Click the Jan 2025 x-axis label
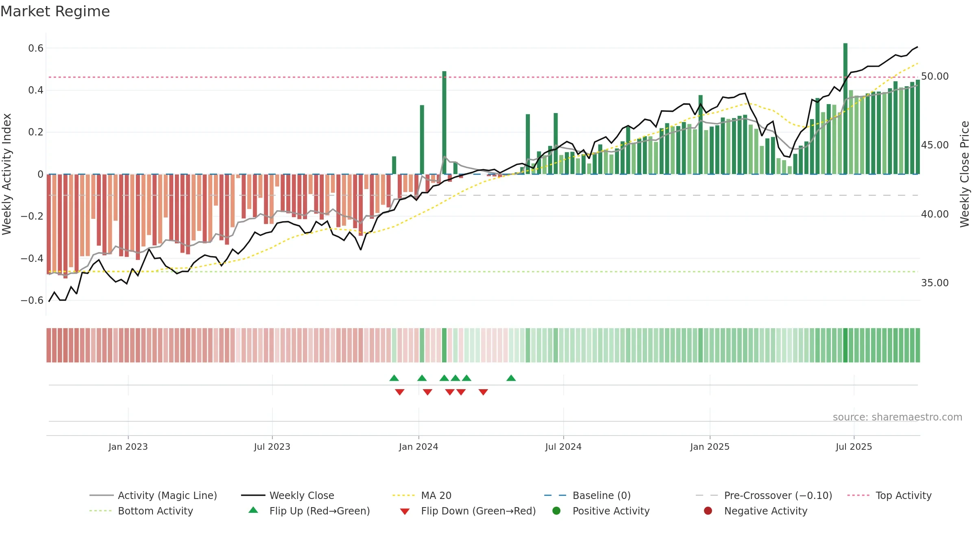Screen dimensions: 976x549 (710, 447)
